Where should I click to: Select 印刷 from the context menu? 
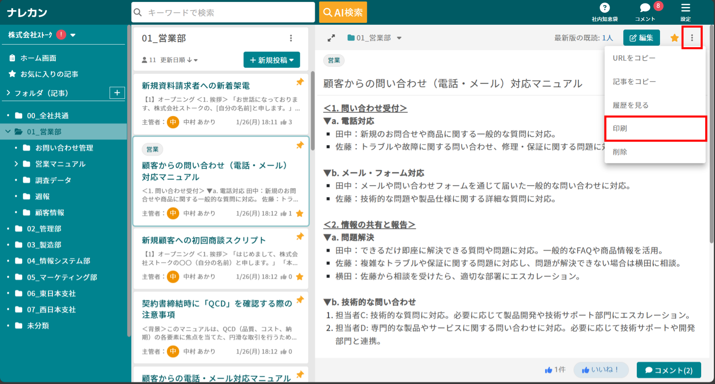click(x=620, y=128)
